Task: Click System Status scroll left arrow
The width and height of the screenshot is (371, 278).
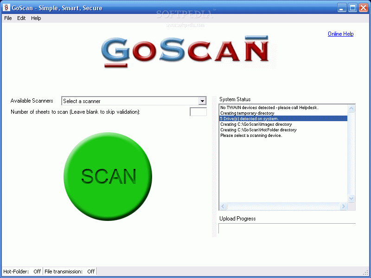Action: [x=223, y=206]
